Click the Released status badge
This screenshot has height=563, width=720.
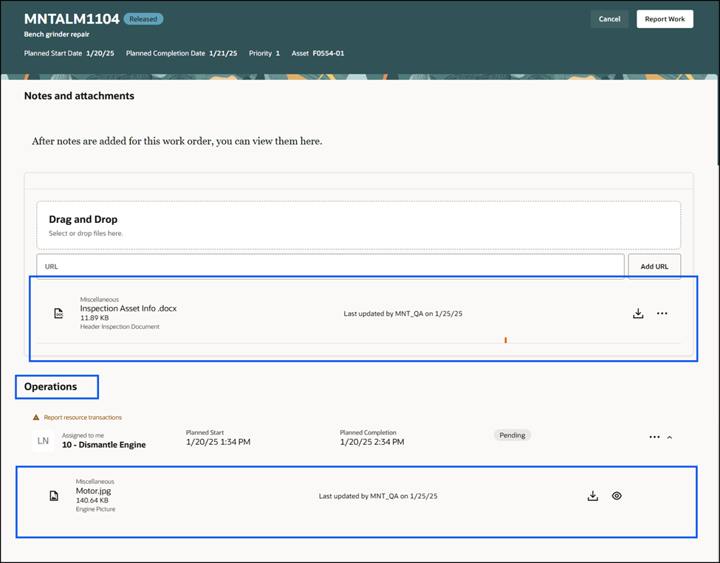[x=143, y=18]
